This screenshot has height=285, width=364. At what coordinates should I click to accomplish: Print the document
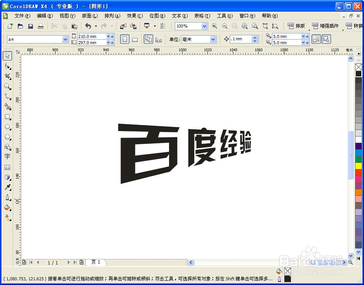(41, 26)
